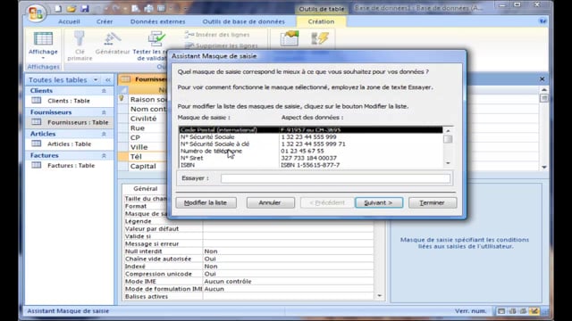Click the property sheet icon in ribbon
572x321 pixels.
(290, 38)
